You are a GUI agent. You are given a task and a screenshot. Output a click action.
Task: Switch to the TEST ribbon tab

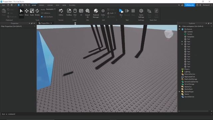coord(58,5)
